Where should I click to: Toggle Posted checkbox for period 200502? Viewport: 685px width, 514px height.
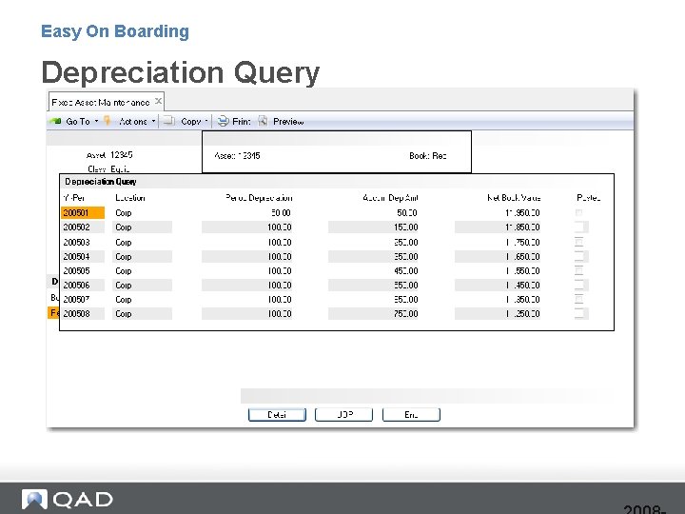578,227
